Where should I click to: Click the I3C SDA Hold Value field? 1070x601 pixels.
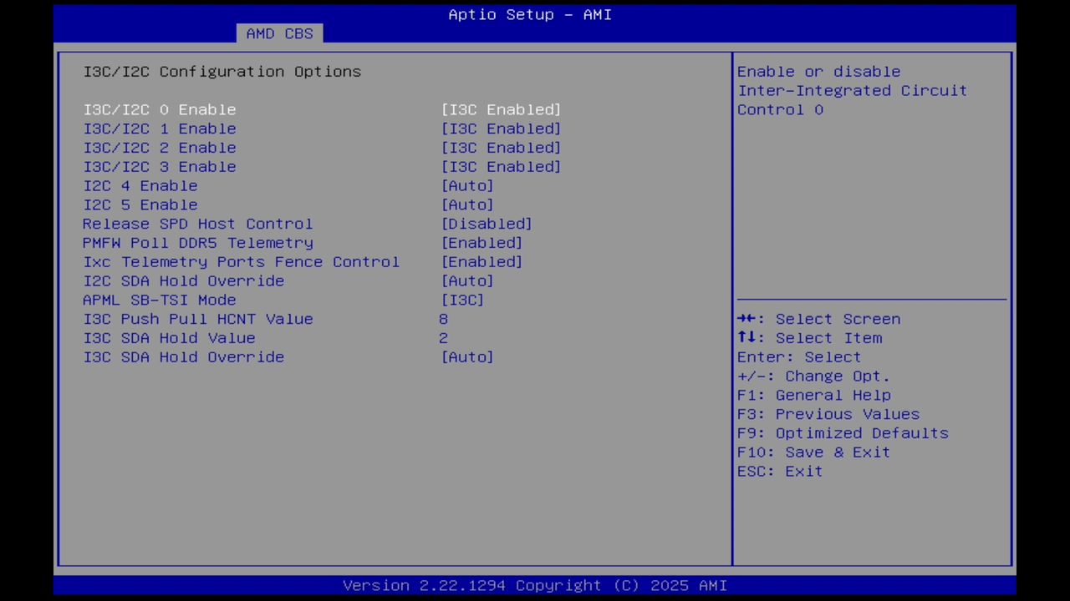click(169, 337)
